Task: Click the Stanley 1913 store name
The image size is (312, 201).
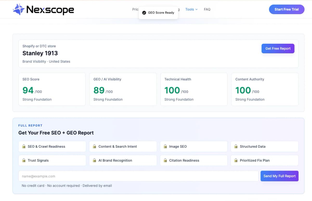Action: point(40,53)
